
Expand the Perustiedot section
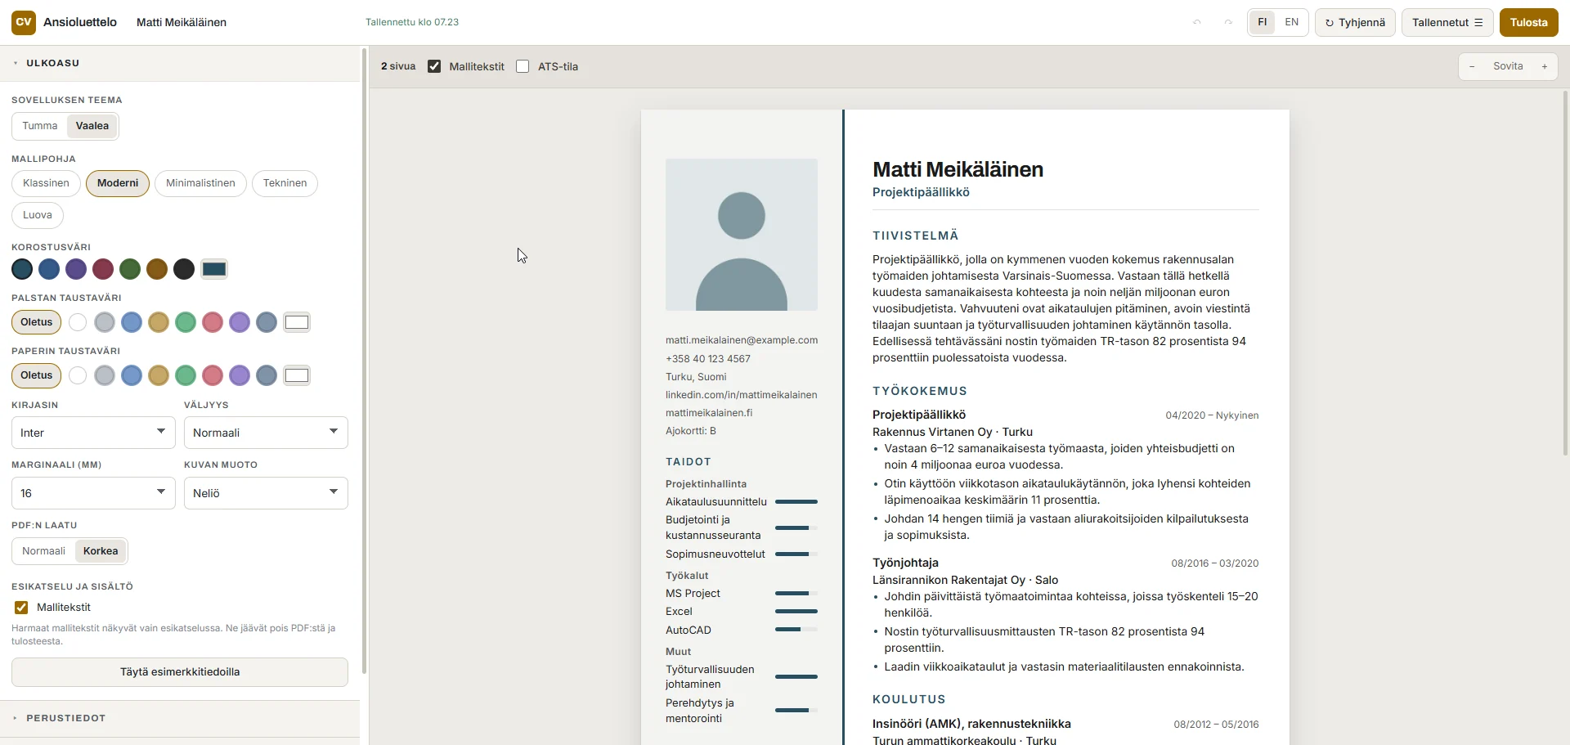click(x=180, y=718)
